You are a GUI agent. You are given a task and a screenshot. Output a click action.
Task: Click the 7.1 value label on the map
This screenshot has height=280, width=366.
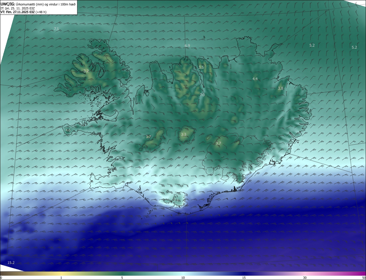(x=56, y=29)
